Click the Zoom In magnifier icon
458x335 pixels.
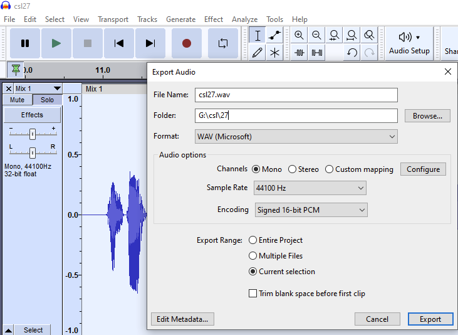point(299,36)
